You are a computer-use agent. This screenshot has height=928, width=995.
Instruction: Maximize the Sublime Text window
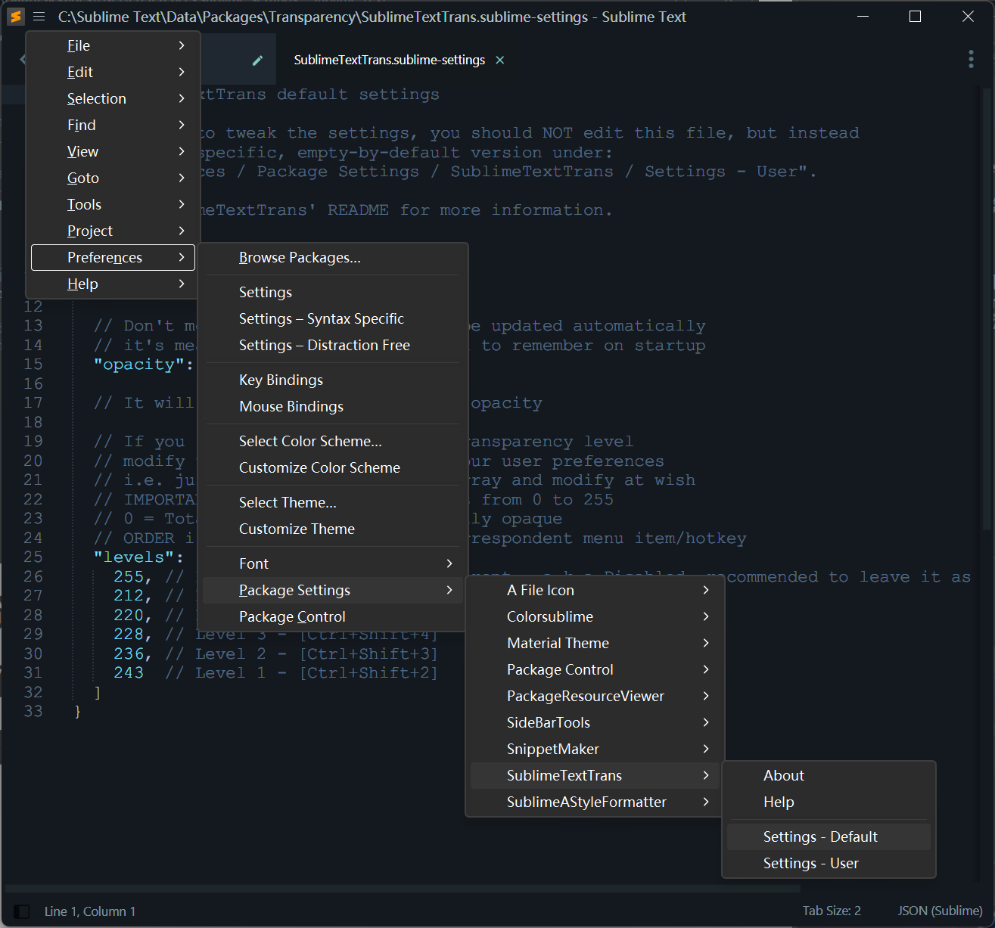[x=916, y=17]
